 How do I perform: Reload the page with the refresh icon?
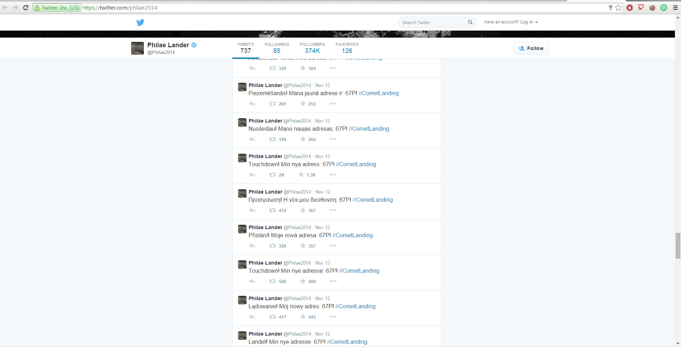(26, 8)
